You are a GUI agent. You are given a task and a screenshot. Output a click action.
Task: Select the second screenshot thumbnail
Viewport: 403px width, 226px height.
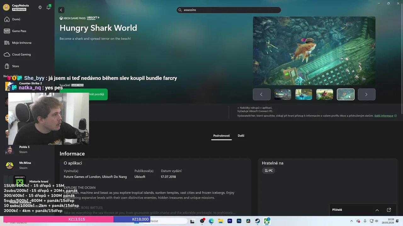coord(304,94)
